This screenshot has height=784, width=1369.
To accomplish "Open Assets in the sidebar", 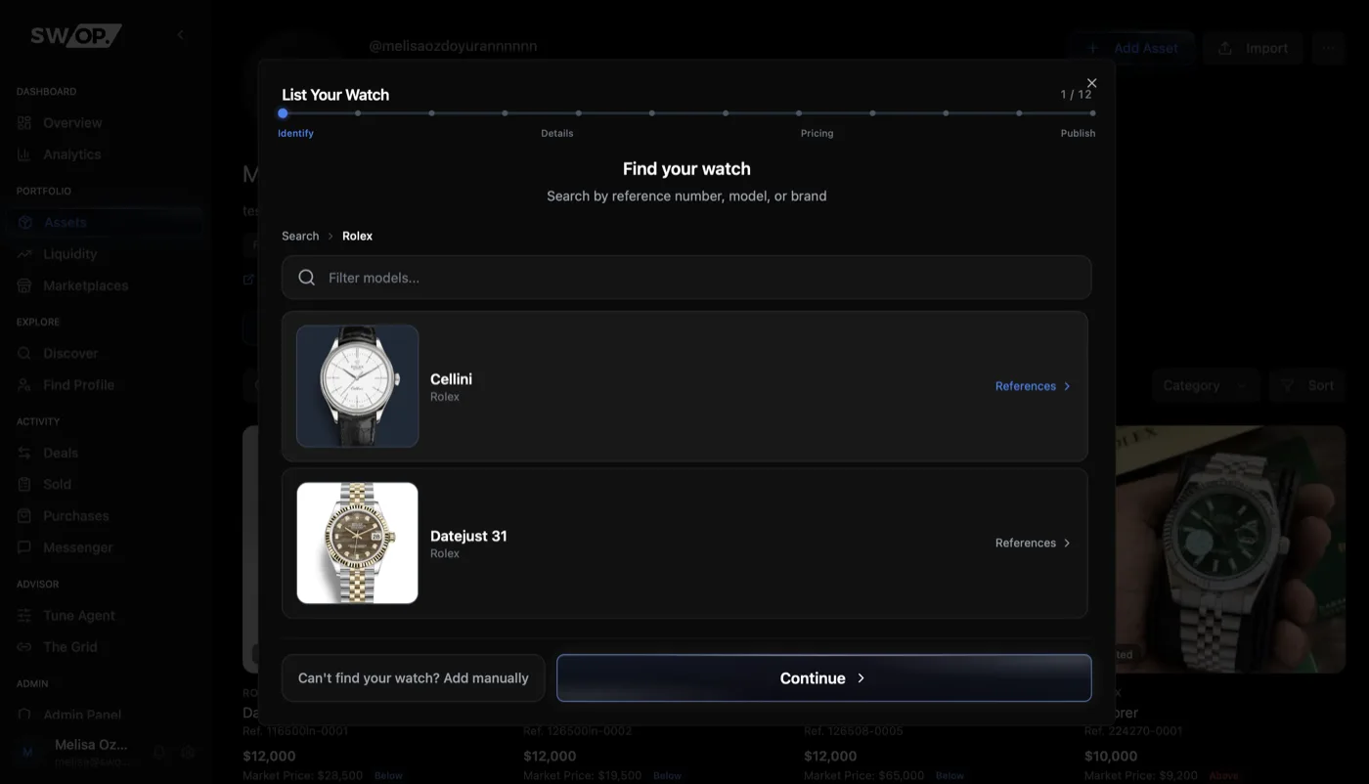I will 104,223.
